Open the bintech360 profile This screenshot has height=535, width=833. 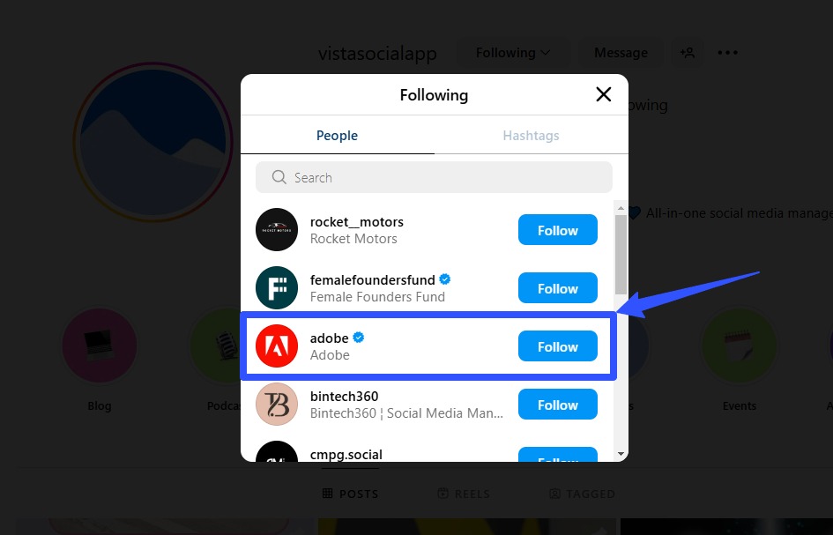(x=344, y=397)
